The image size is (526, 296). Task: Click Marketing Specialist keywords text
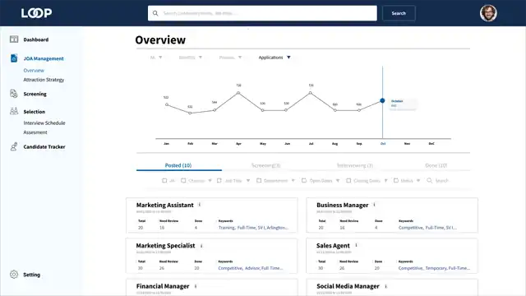coord(251,268)
